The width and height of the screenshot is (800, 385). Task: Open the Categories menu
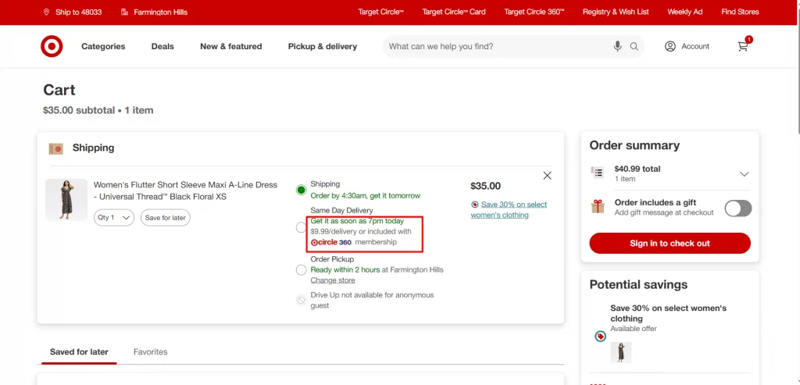103,46
